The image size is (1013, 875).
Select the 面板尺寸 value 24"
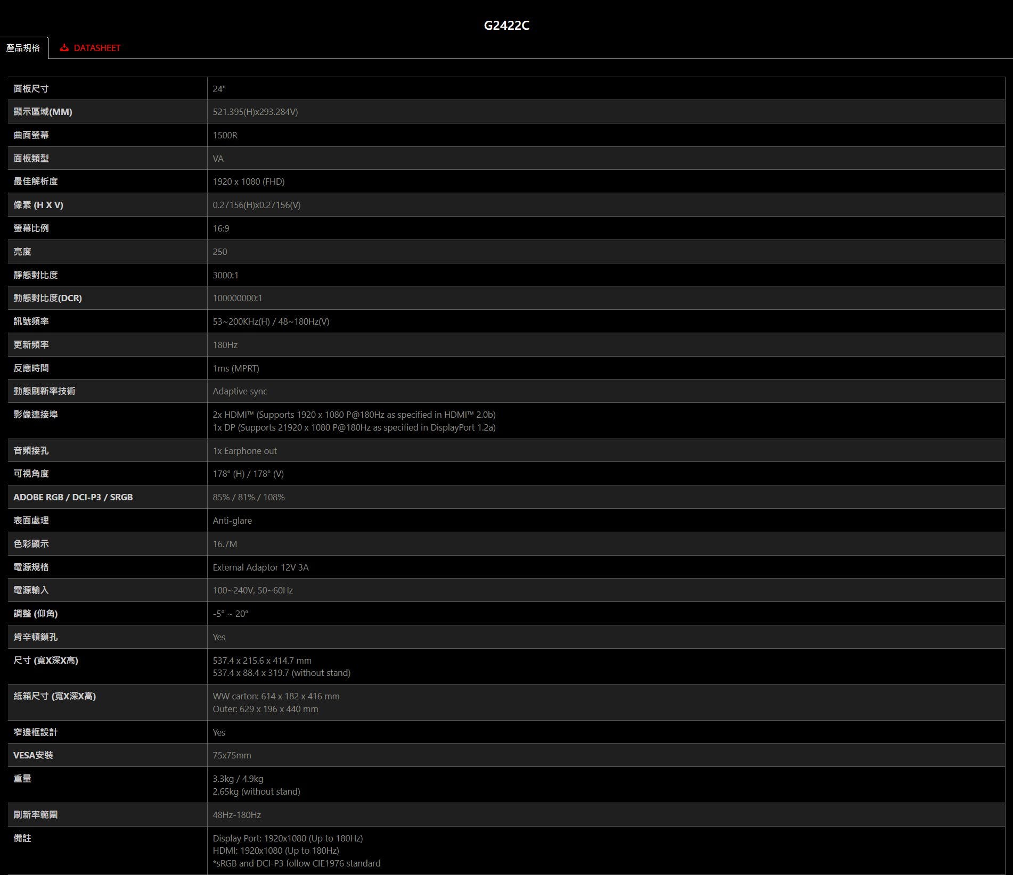click(219, 89)
